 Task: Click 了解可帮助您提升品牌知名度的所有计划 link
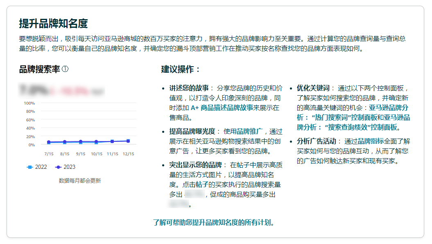click(213, 222)
